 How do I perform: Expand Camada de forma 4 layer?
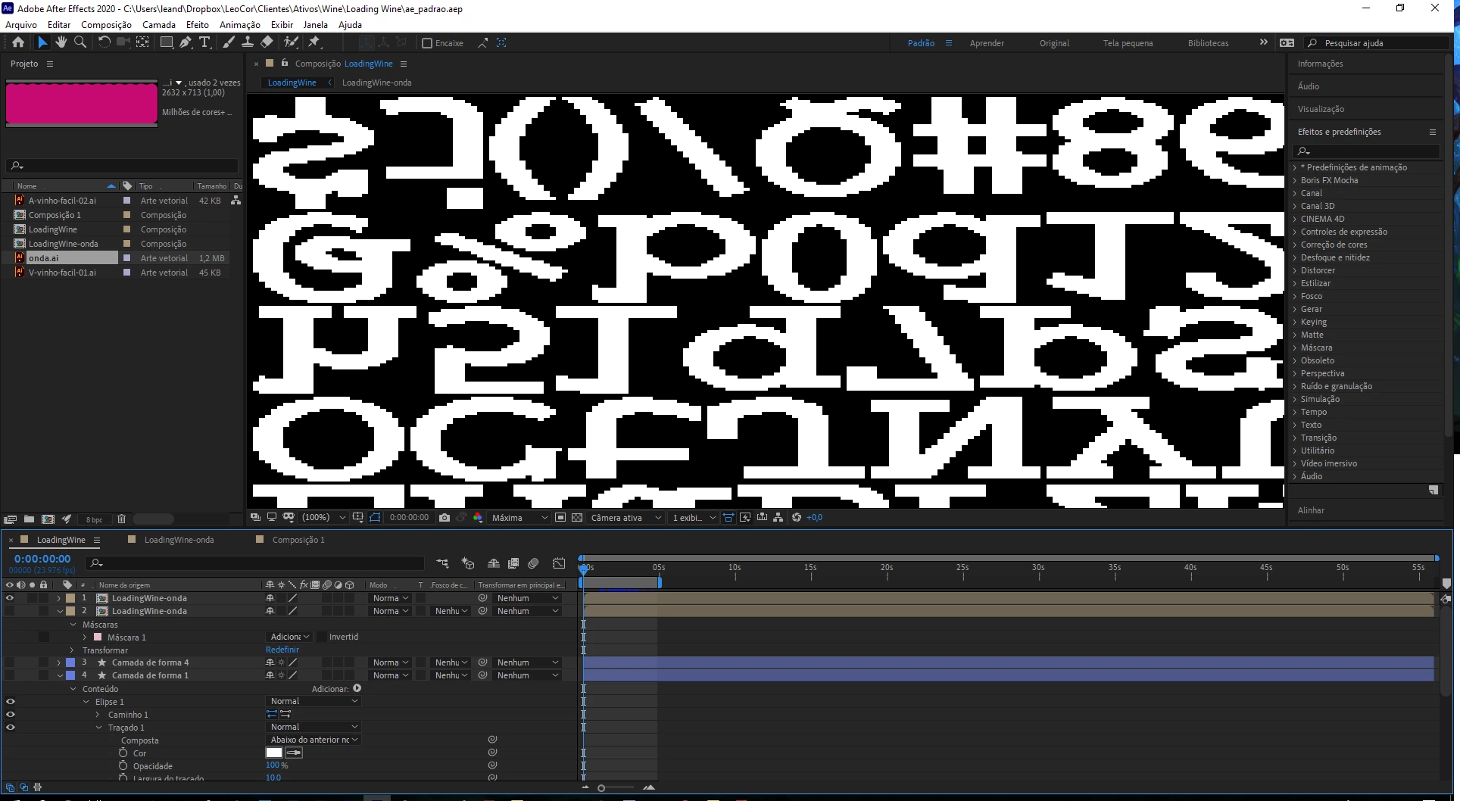[59, 662]
